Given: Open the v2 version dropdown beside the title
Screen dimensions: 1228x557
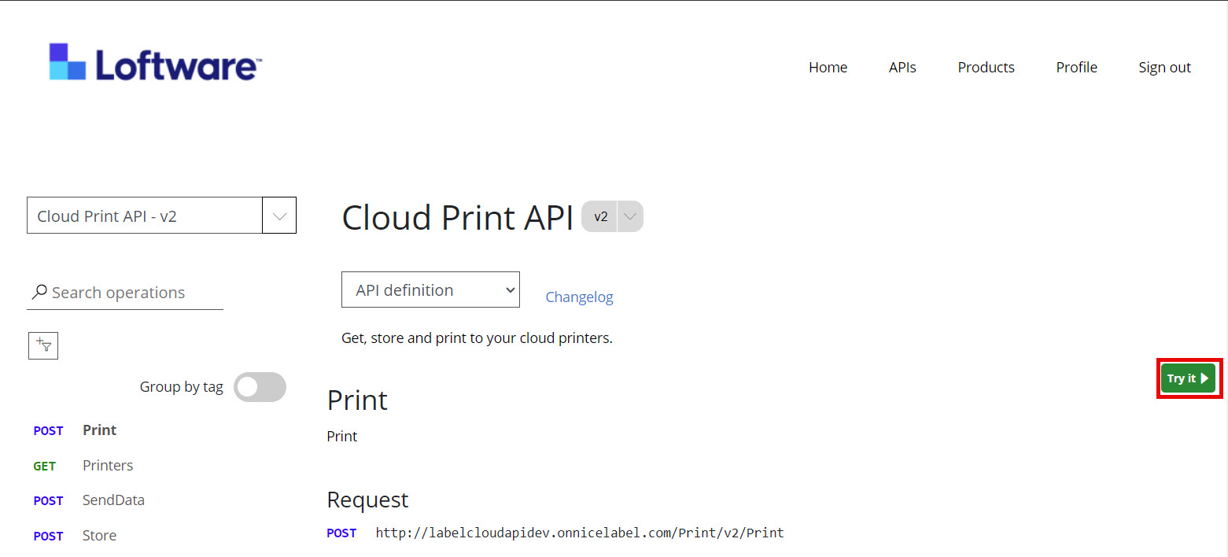Looking at the screenshot, I should tap(629, 216).
